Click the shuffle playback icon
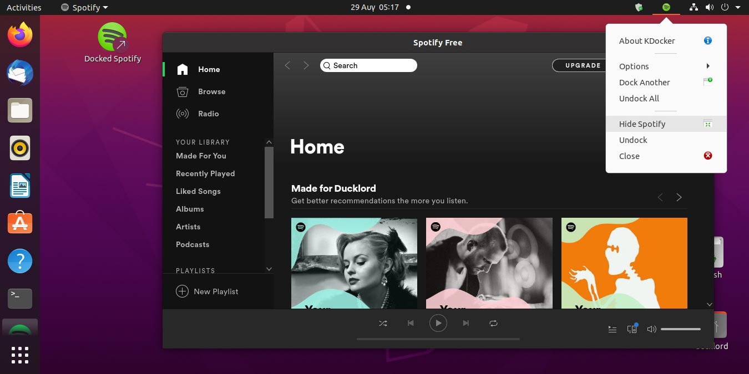This screenshot has height=374, width=749. click(383, 323)
